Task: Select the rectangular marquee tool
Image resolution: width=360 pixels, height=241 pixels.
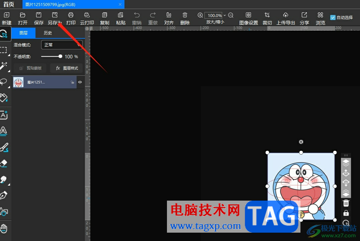Action: [x=4, y=50]
